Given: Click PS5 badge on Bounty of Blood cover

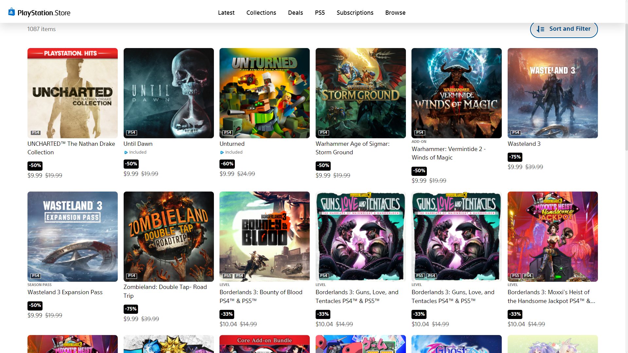Looking at the screenshot, I should point(227,276).
